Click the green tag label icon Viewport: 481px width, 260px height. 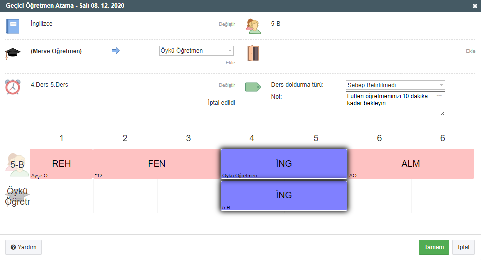(x=253, y=87)
